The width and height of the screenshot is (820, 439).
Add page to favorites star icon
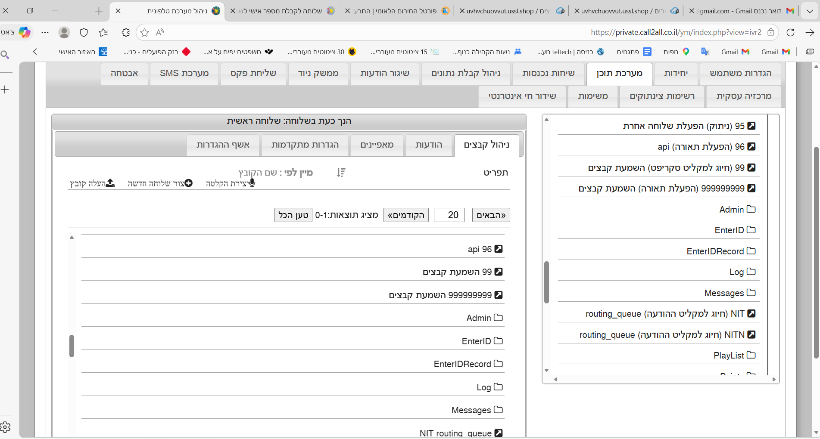tap(145, 32)
